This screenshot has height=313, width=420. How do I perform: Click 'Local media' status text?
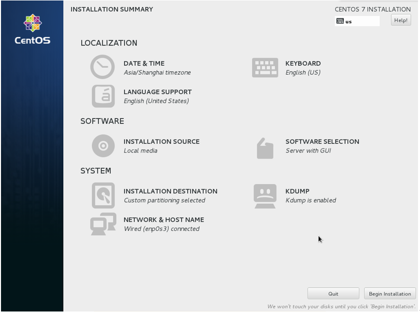[141, 151]
